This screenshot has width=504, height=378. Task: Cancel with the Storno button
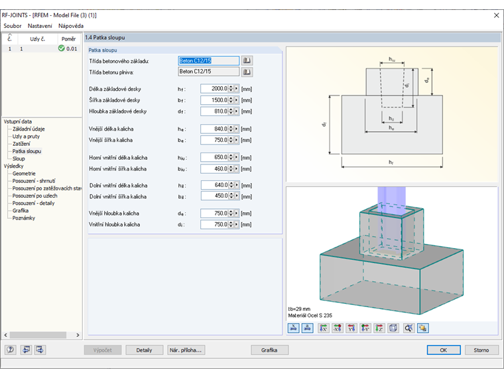(481, 350)
